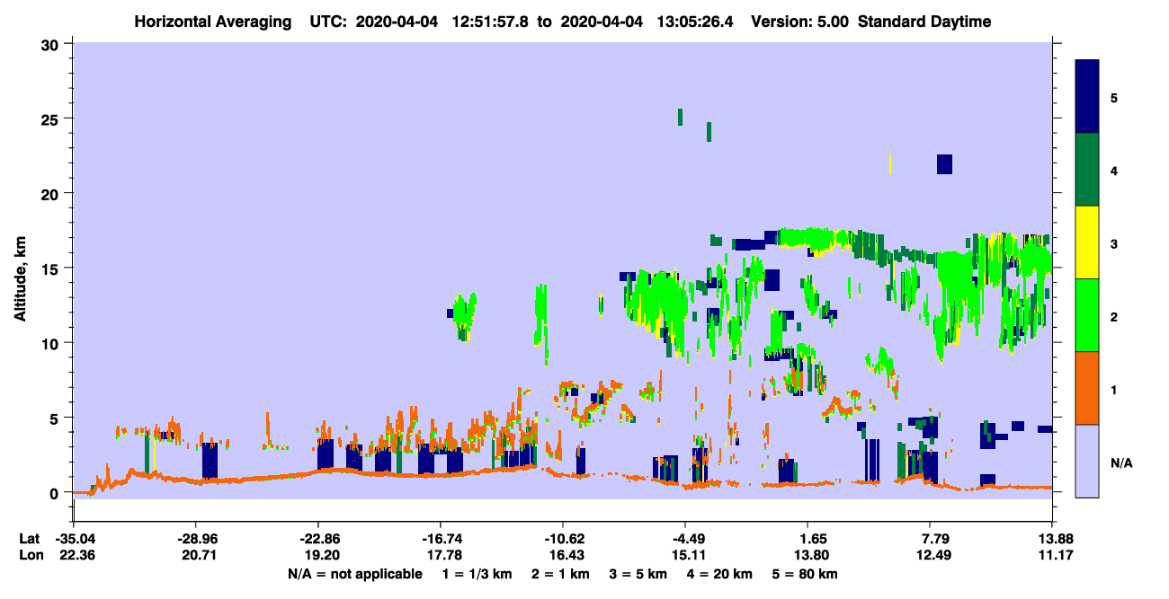Click the isolated dark blue block near 22 km
Viewport: 1169px width, 599px height.
[944, 163]
